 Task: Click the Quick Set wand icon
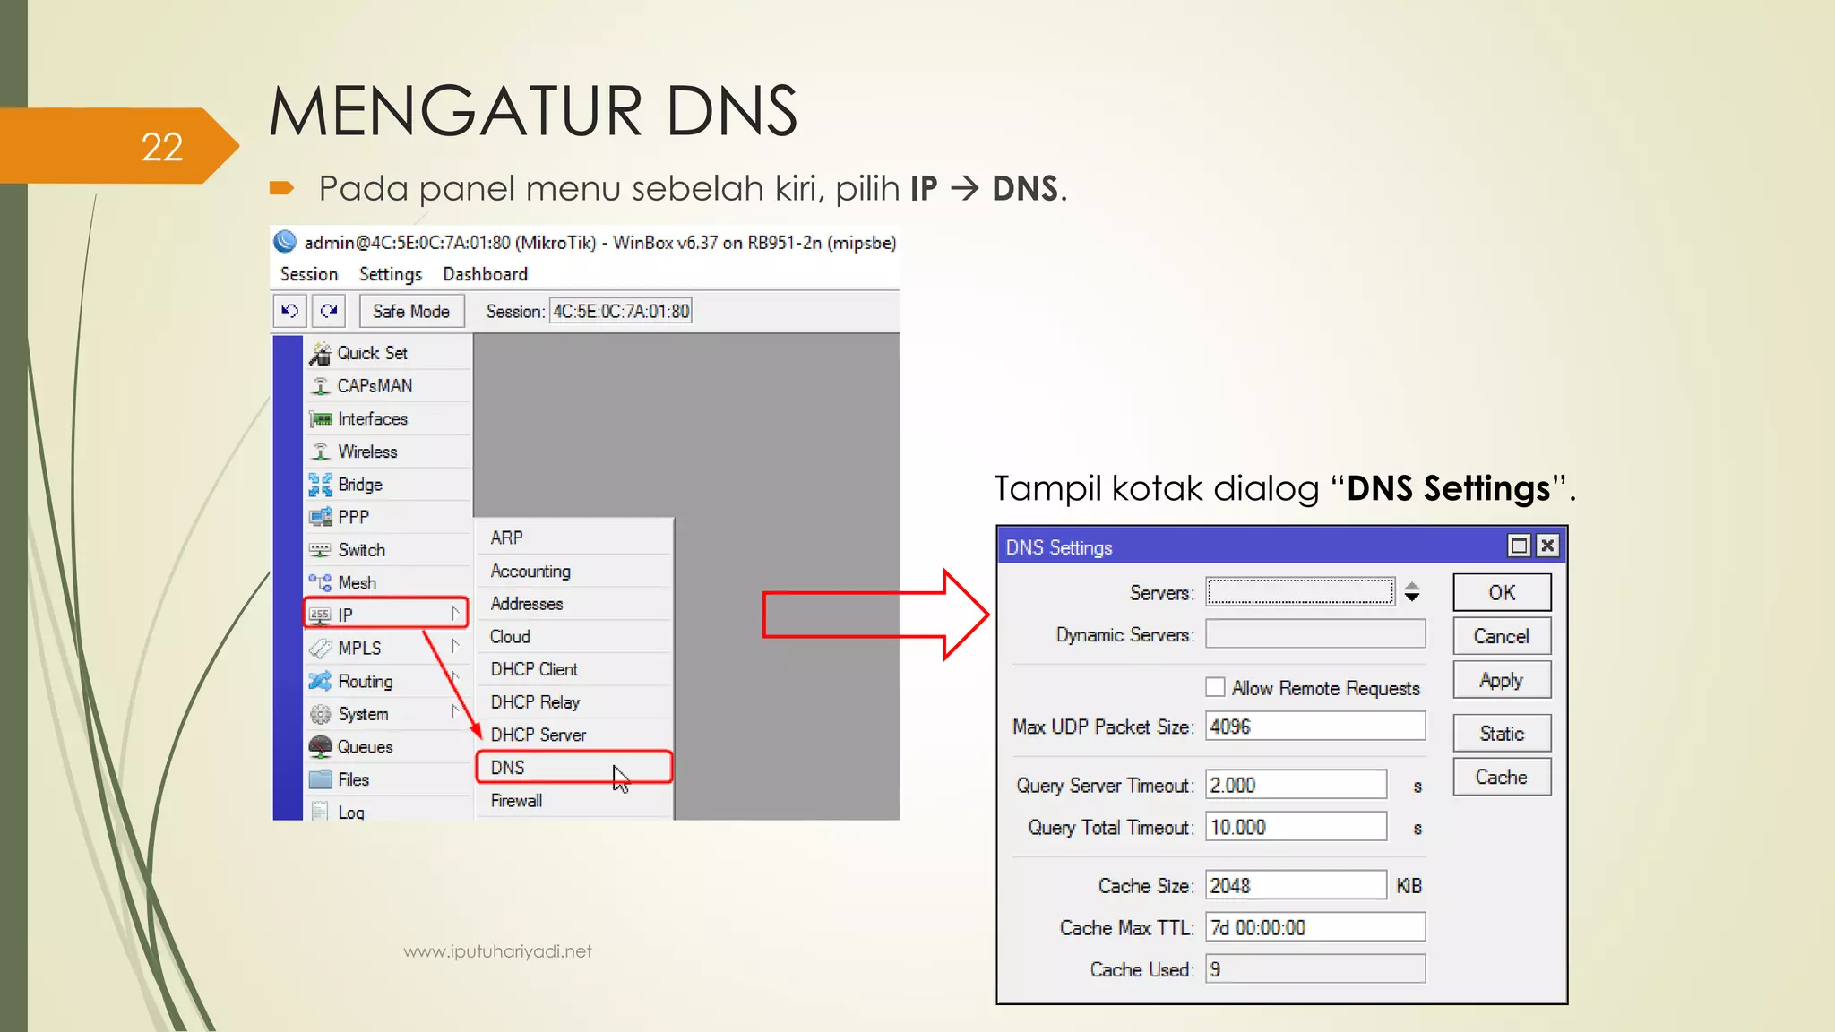[x=320, y=354]
